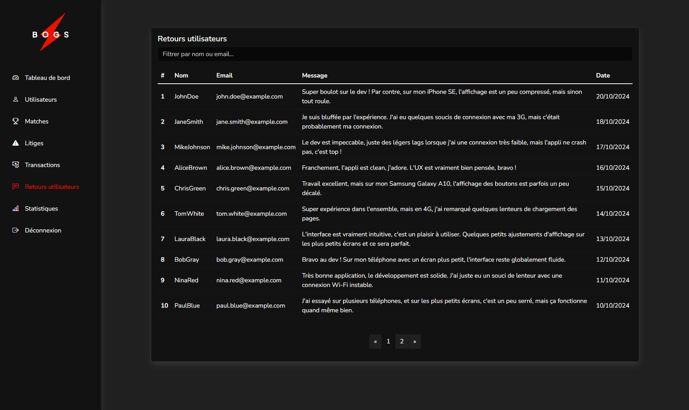Click email alice.brown@example.com
Image resolution: width=689 pixels, height=410 pixels.
pos(254,168)
